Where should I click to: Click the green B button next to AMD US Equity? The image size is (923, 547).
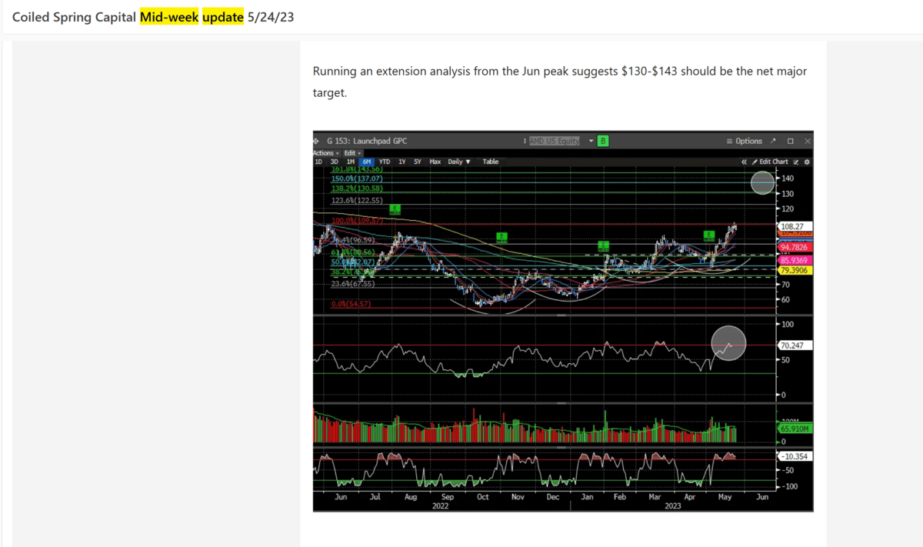pos(604,141)
